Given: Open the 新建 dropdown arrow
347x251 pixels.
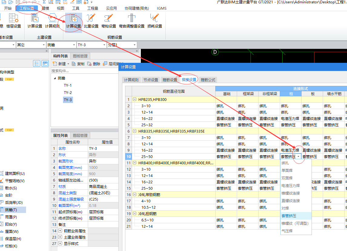Looking at the screenshot, I should [68, 64].
